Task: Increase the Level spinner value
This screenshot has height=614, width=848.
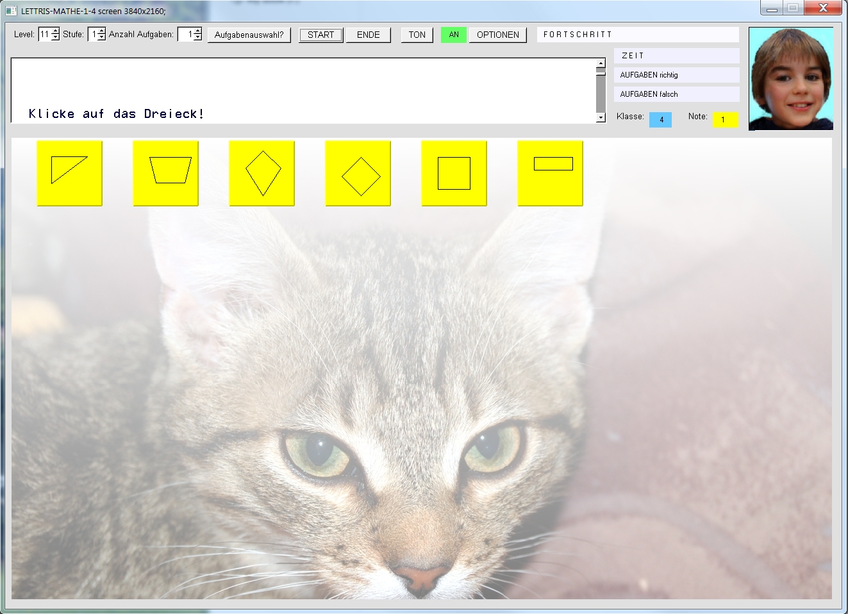Action: pos(55,31)
